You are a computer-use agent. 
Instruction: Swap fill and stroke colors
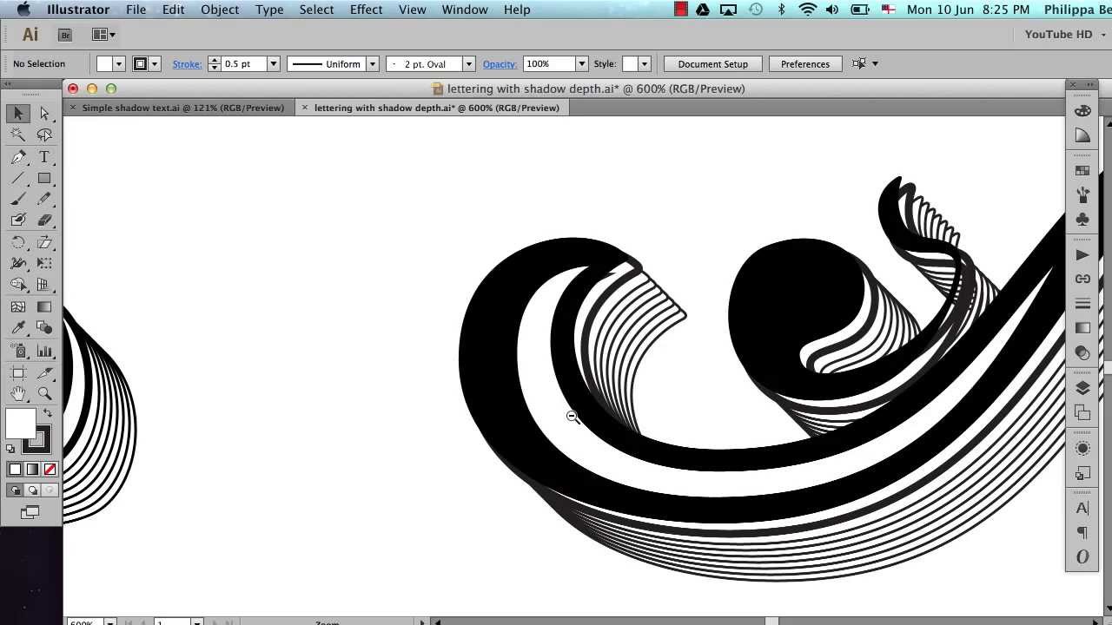point(48,413)
